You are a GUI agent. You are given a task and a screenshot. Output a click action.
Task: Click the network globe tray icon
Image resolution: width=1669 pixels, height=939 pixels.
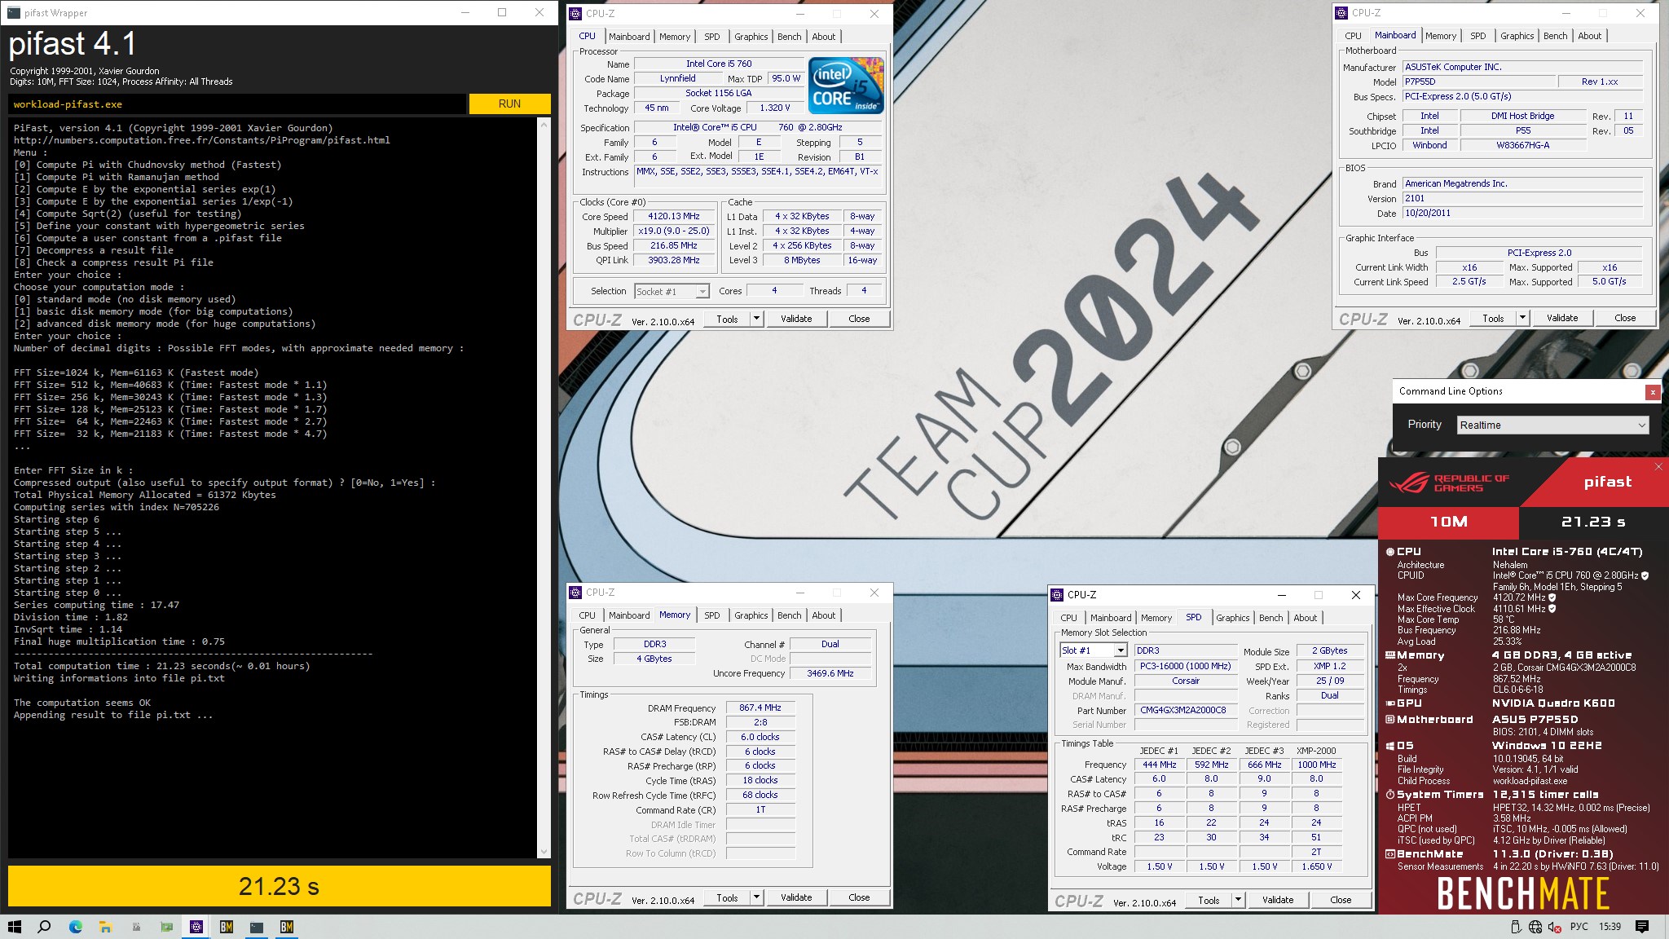(x=1535, y=927)
